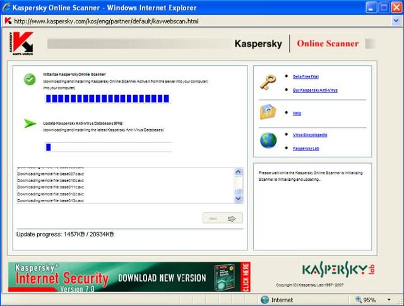This screenshot has width=404, height=306.
Task: Visit the Kaspersky Lab link
Action: tap(306, 148)
